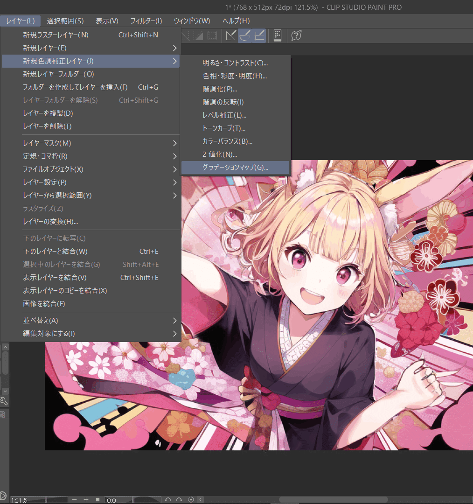Choose 2値化(N)... correction layer

[x=236, y=154]
